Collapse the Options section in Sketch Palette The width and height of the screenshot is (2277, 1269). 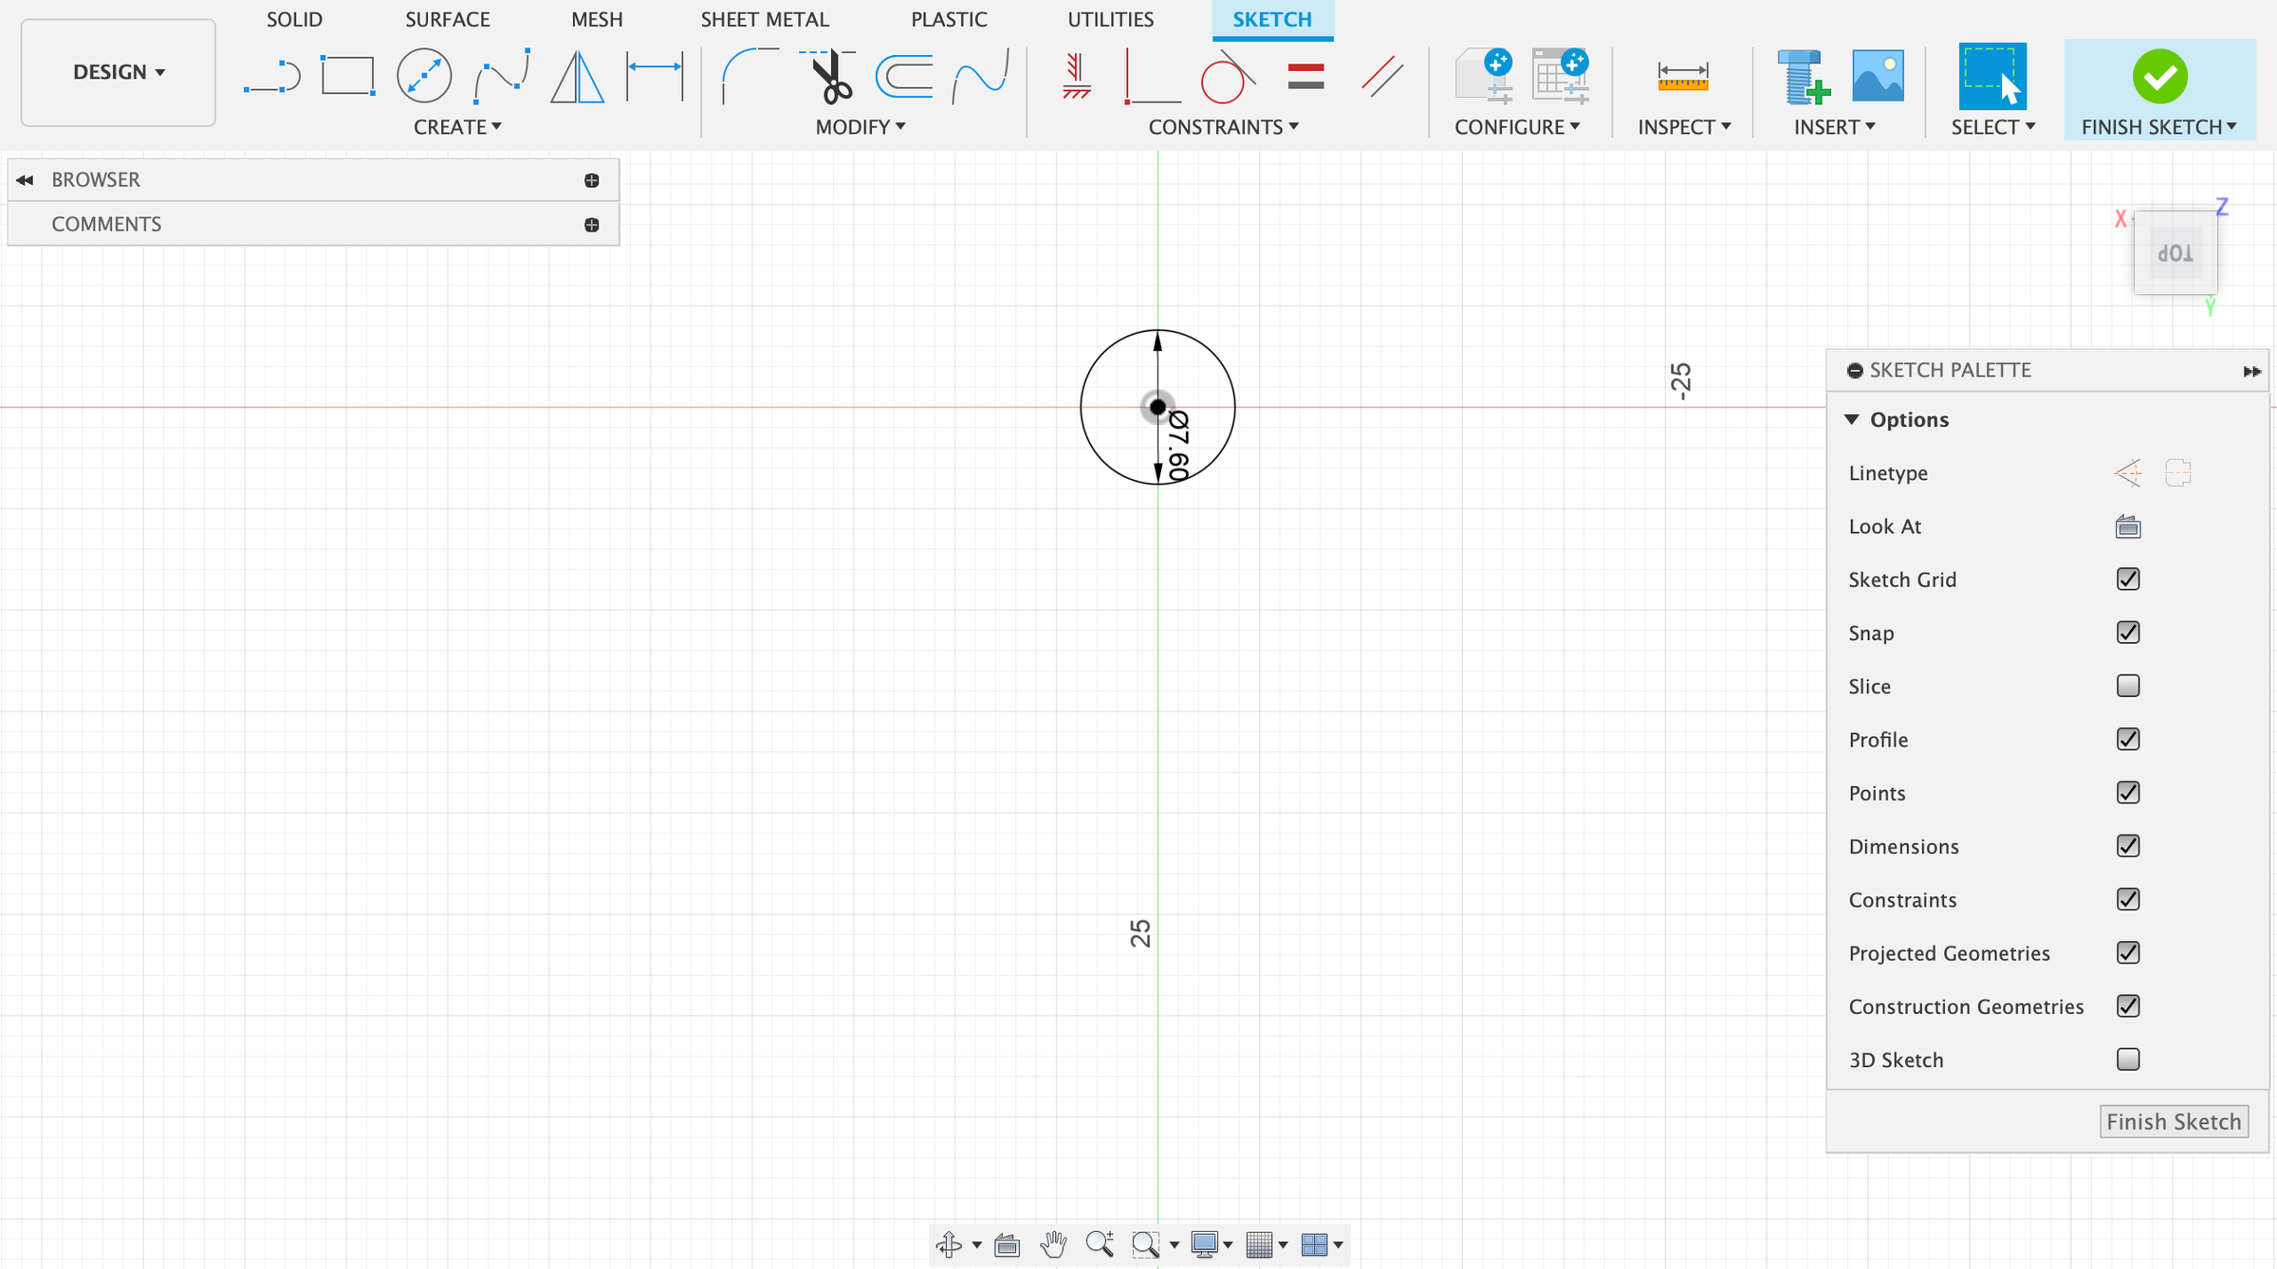tap(1851, 419)
